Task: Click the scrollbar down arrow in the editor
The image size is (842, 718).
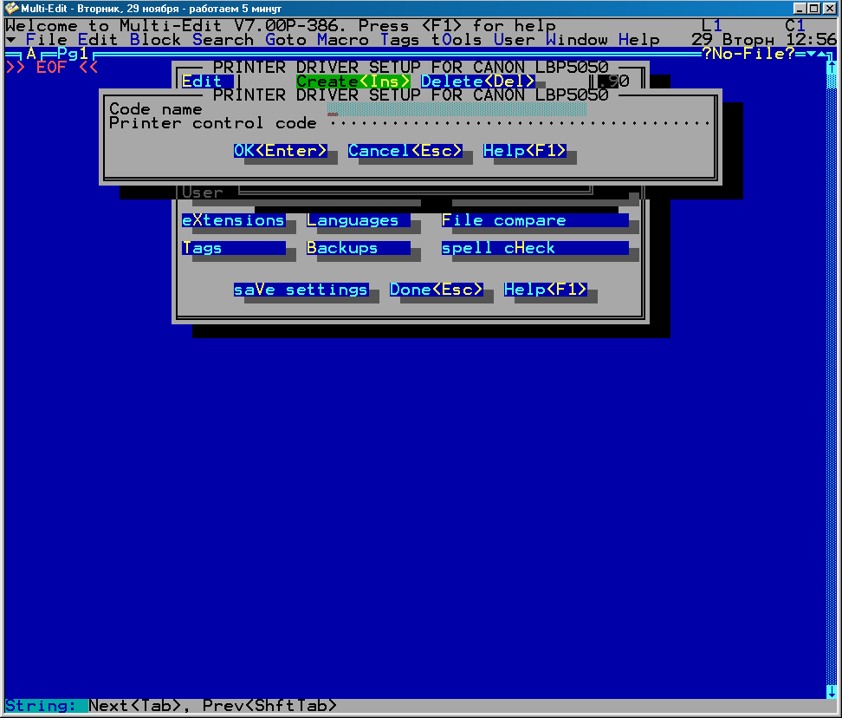Action: [832, 691]
